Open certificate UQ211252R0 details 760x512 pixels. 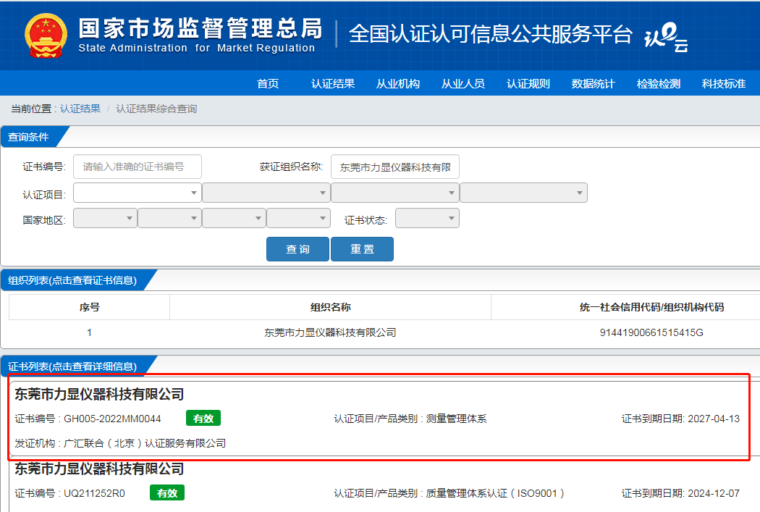(94, 493)
